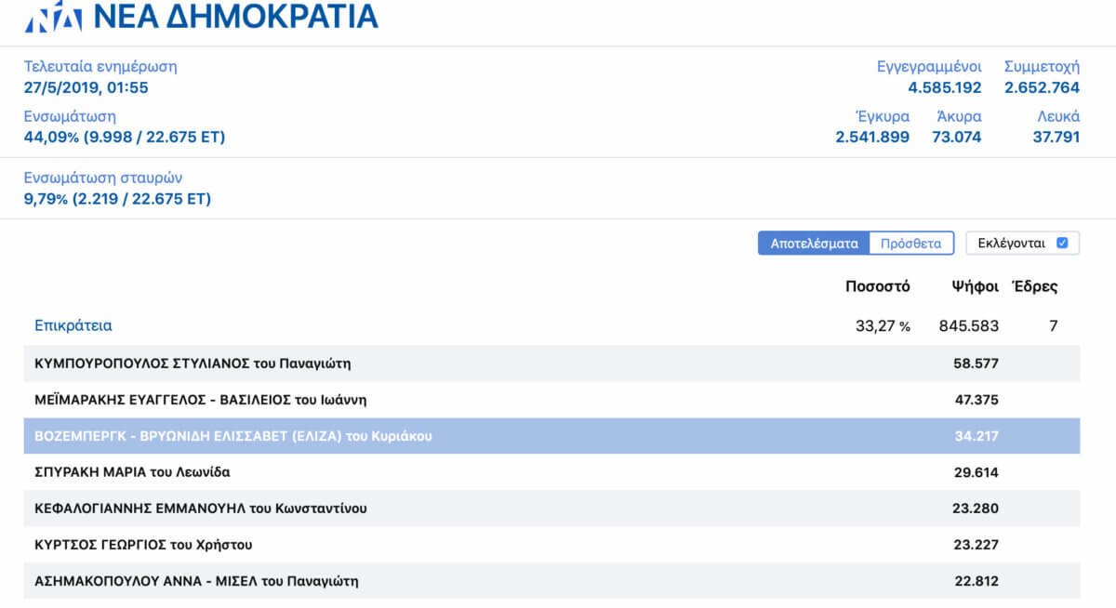Click the Νέα Δημοκρατία party logo icon
The image size is (1116, 608).
tap(56, 16)
